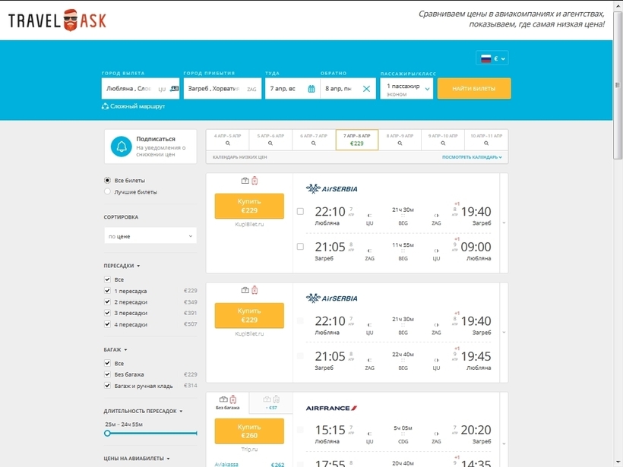Select the 'Лучшие билеты' radio button

[107, 191]
